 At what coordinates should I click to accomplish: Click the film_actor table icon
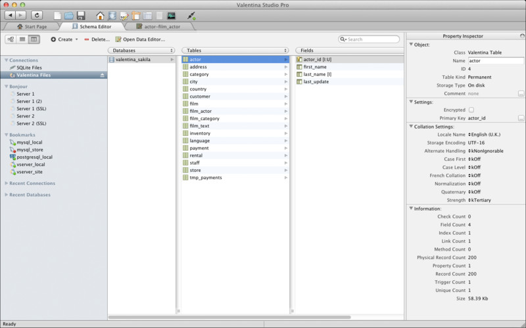point(185,111)
